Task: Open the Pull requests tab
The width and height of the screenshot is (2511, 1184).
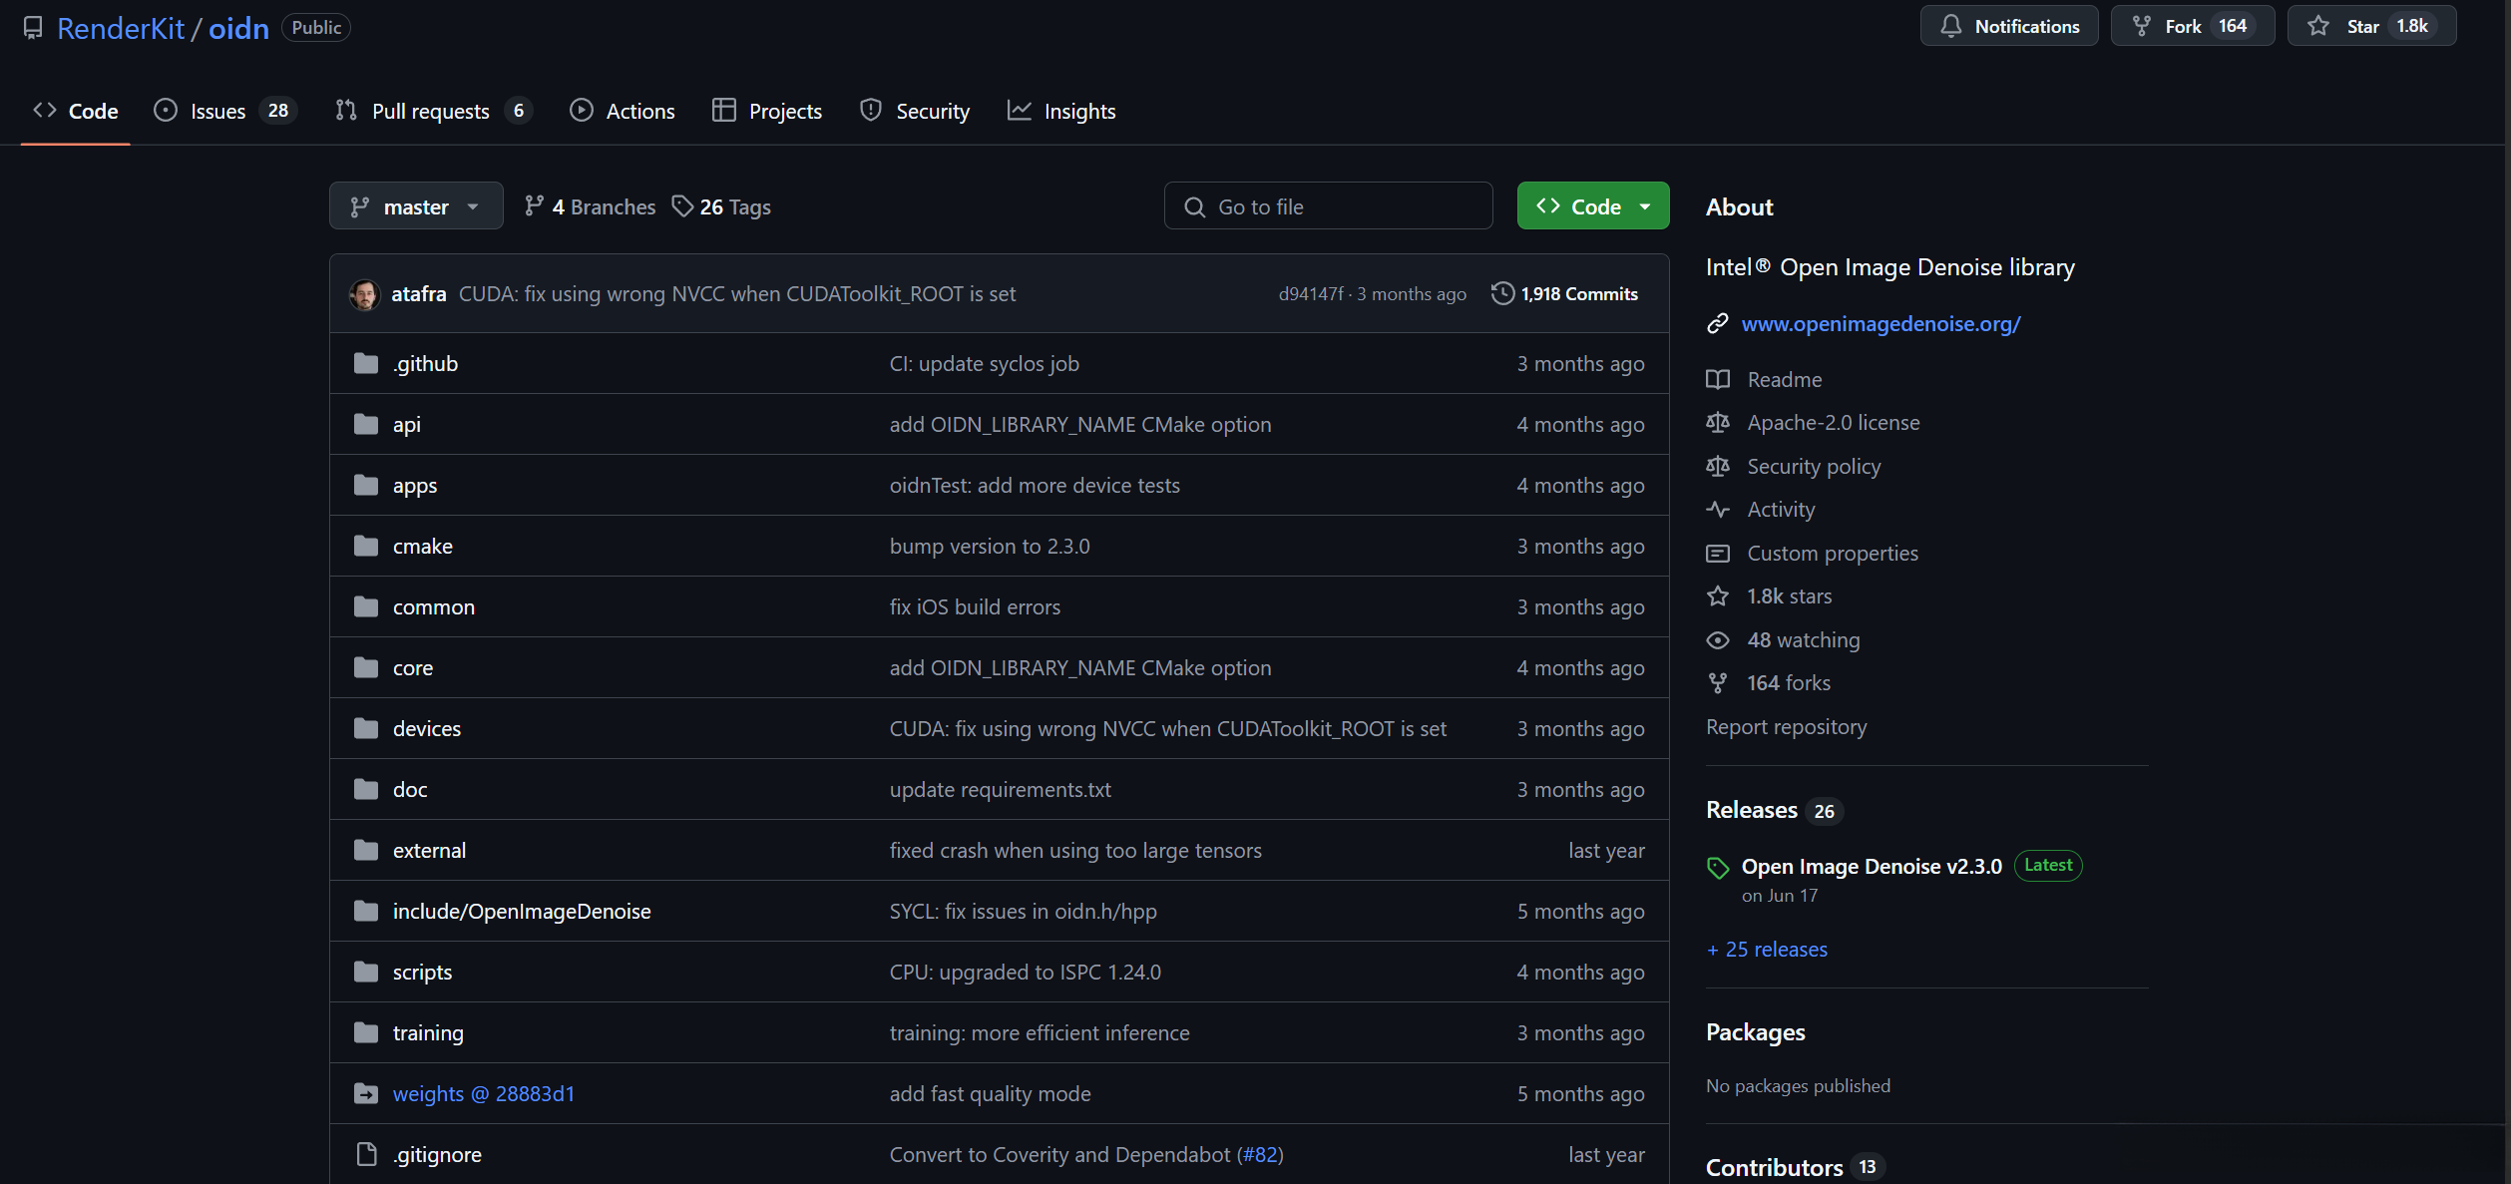Action: [x=430, y=111]
